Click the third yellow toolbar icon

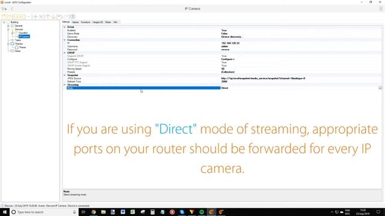[x=16, y=17]
